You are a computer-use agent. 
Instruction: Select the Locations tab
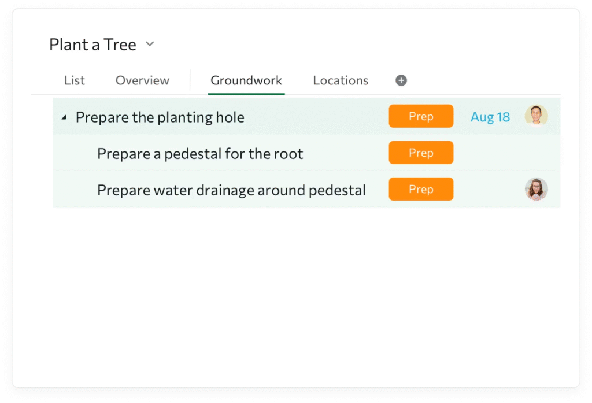[x=341, y=80]
